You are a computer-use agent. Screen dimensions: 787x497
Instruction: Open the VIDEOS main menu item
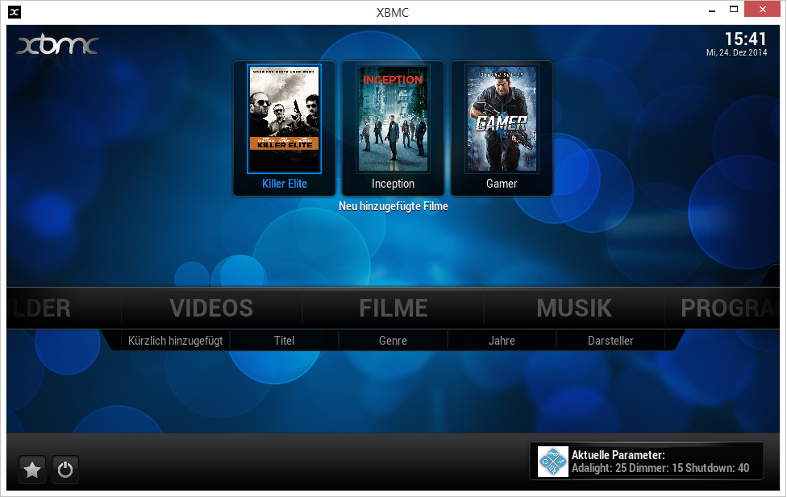[211, 308]
